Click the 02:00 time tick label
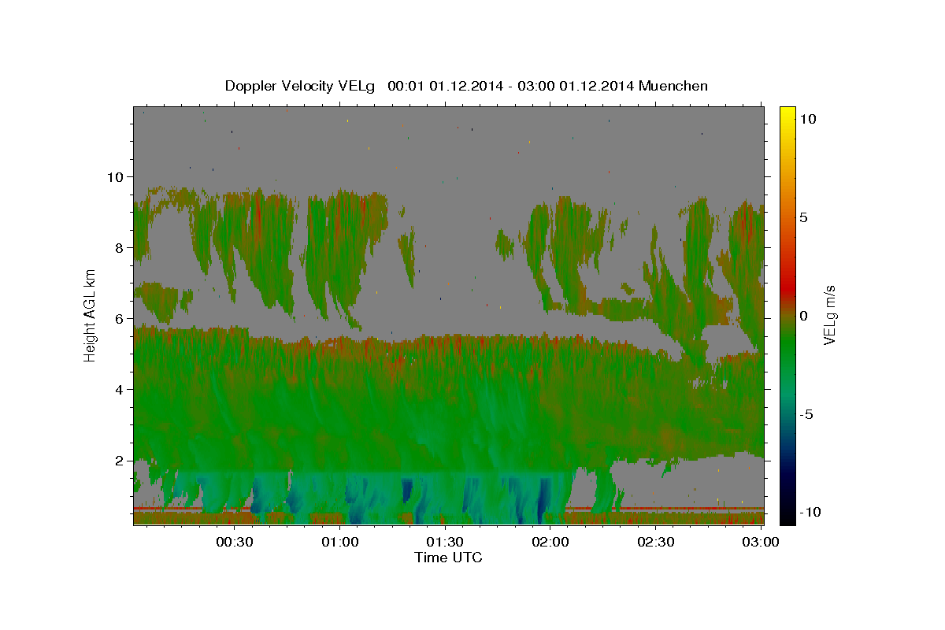Screen dimensions: 945x630 (550, 543)
